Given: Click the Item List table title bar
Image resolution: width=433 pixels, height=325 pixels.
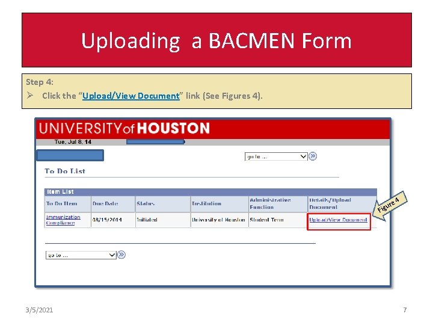Looking at the screenshot, I should 210,192.
